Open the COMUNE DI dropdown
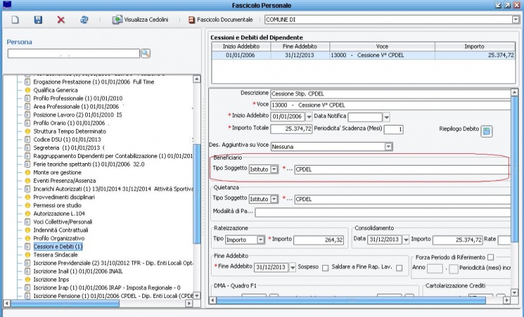Viewport: 524px width, 317px height. tap(515, 20)
